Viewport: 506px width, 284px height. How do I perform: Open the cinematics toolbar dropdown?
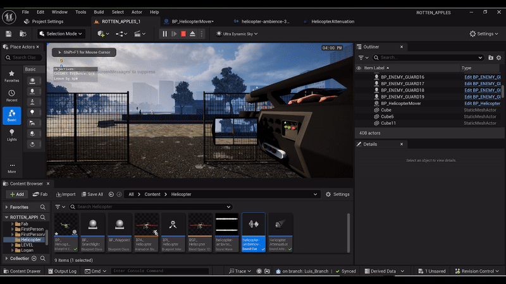140,34
